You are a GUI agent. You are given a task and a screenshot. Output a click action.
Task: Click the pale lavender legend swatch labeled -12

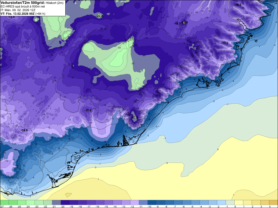click(135, 202)
